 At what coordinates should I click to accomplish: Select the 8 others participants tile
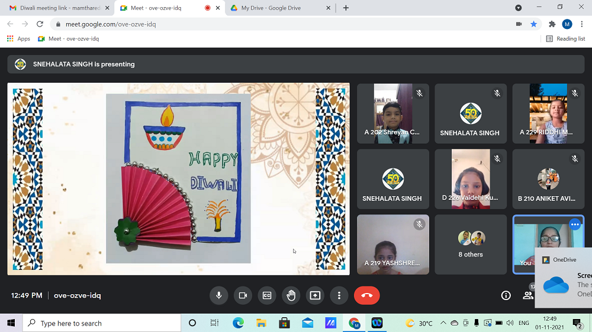coord(471,245)
